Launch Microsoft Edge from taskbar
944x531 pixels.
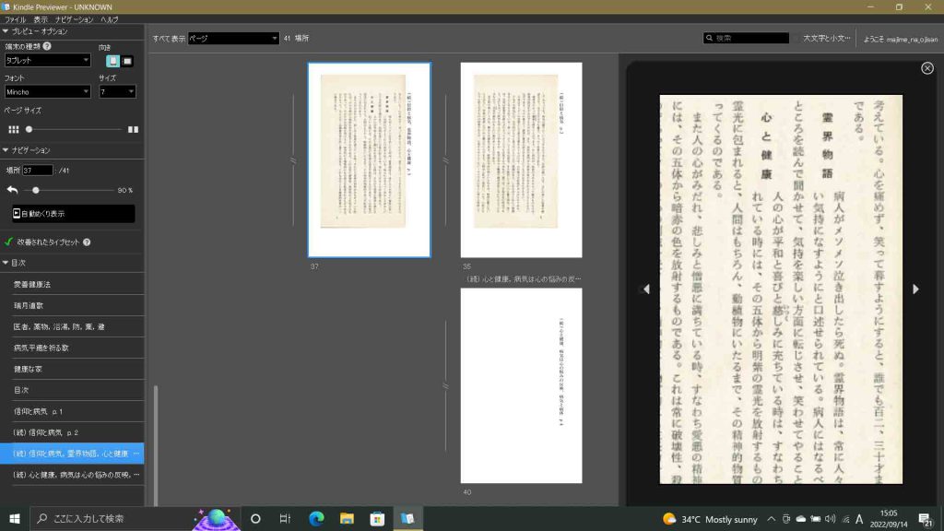pyautogui.click(x=316, y=518)
